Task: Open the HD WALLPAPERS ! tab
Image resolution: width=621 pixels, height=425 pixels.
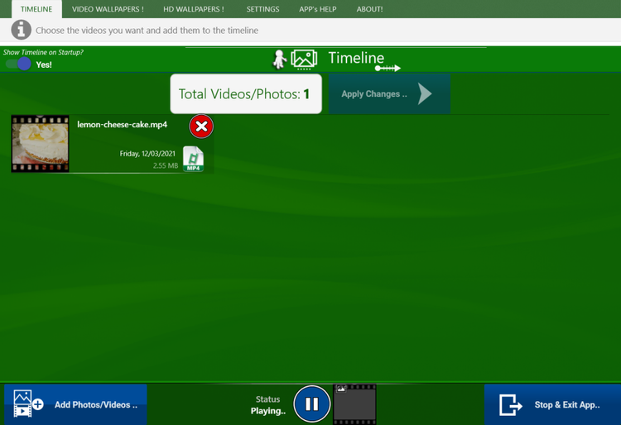Action: 194,9
